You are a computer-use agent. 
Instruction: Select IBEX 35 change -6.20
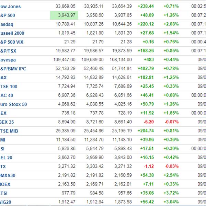click(149, 122)
